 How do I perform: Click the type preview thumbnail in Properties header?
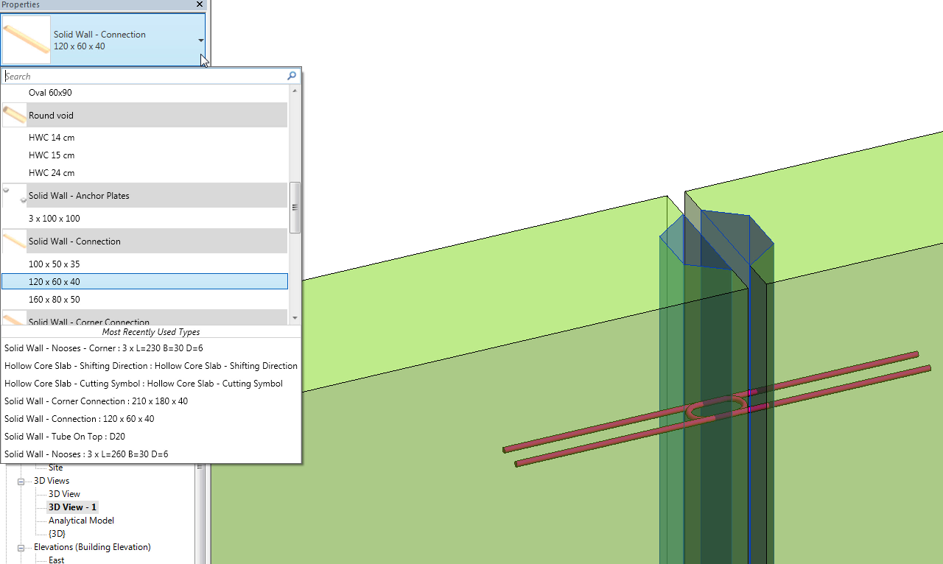[27, 40]
